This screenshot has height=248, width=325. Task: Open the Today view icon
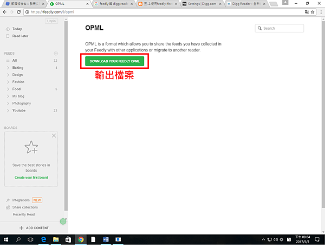click(8, 29)
